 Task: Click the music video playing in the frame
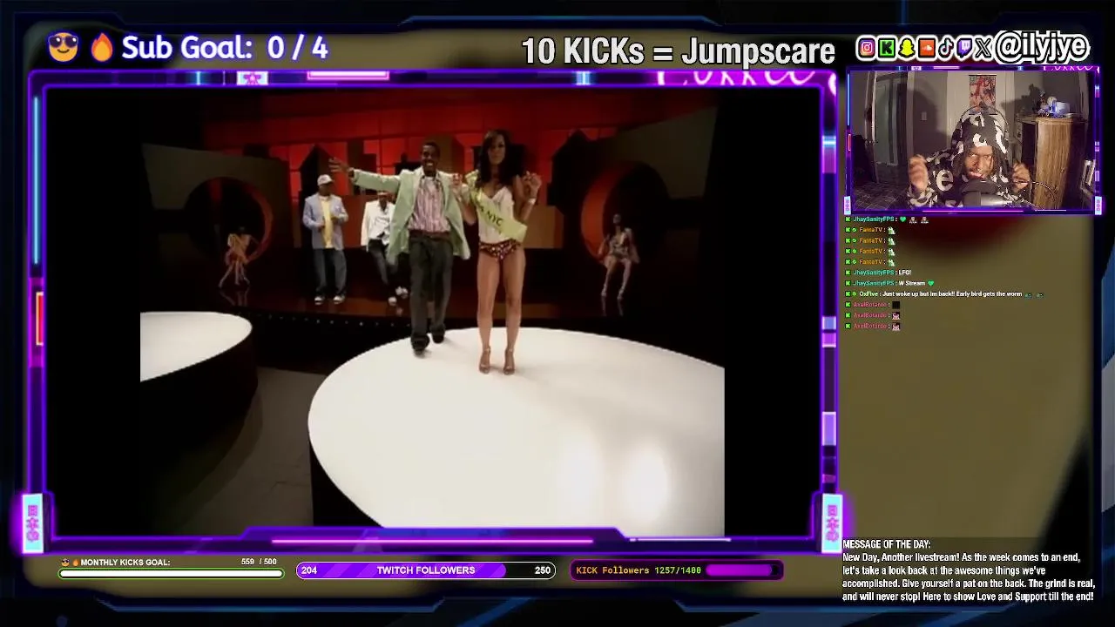point(432,312)
